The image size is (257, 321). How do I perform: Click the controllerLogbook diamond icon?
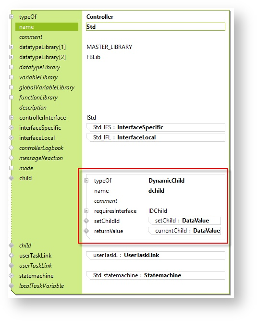click(11, 148)
